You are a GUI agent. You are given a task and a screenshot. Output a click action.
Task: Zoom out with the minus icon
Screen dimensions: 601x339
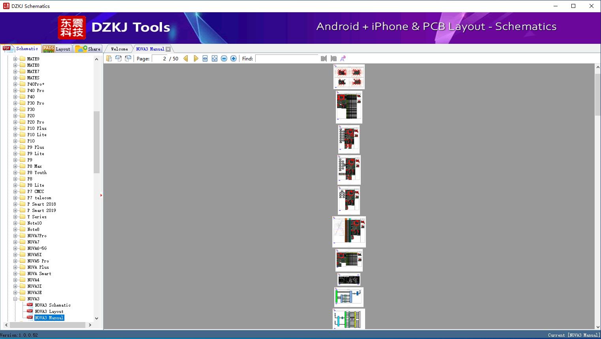click(224, 58)
